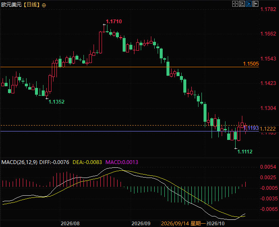Click the DEA:-0.0083 value
Screen dimensions: 279x227
coord(87,162)
